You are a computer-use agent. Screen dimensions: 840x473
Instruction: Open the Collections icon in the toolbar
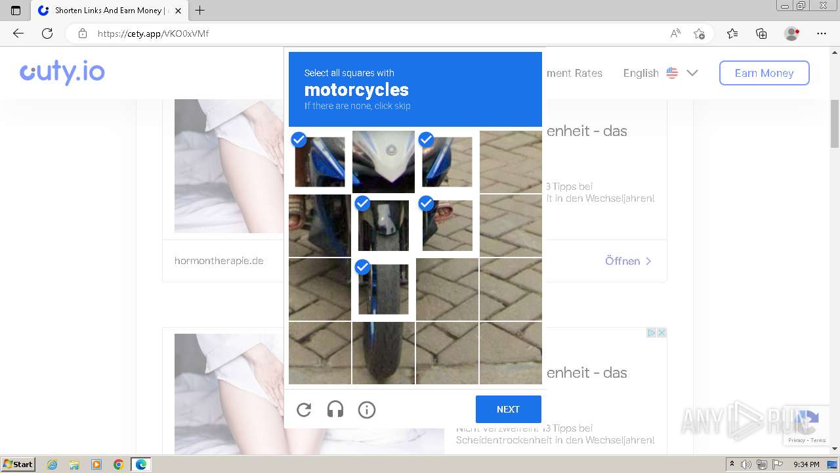761,34
